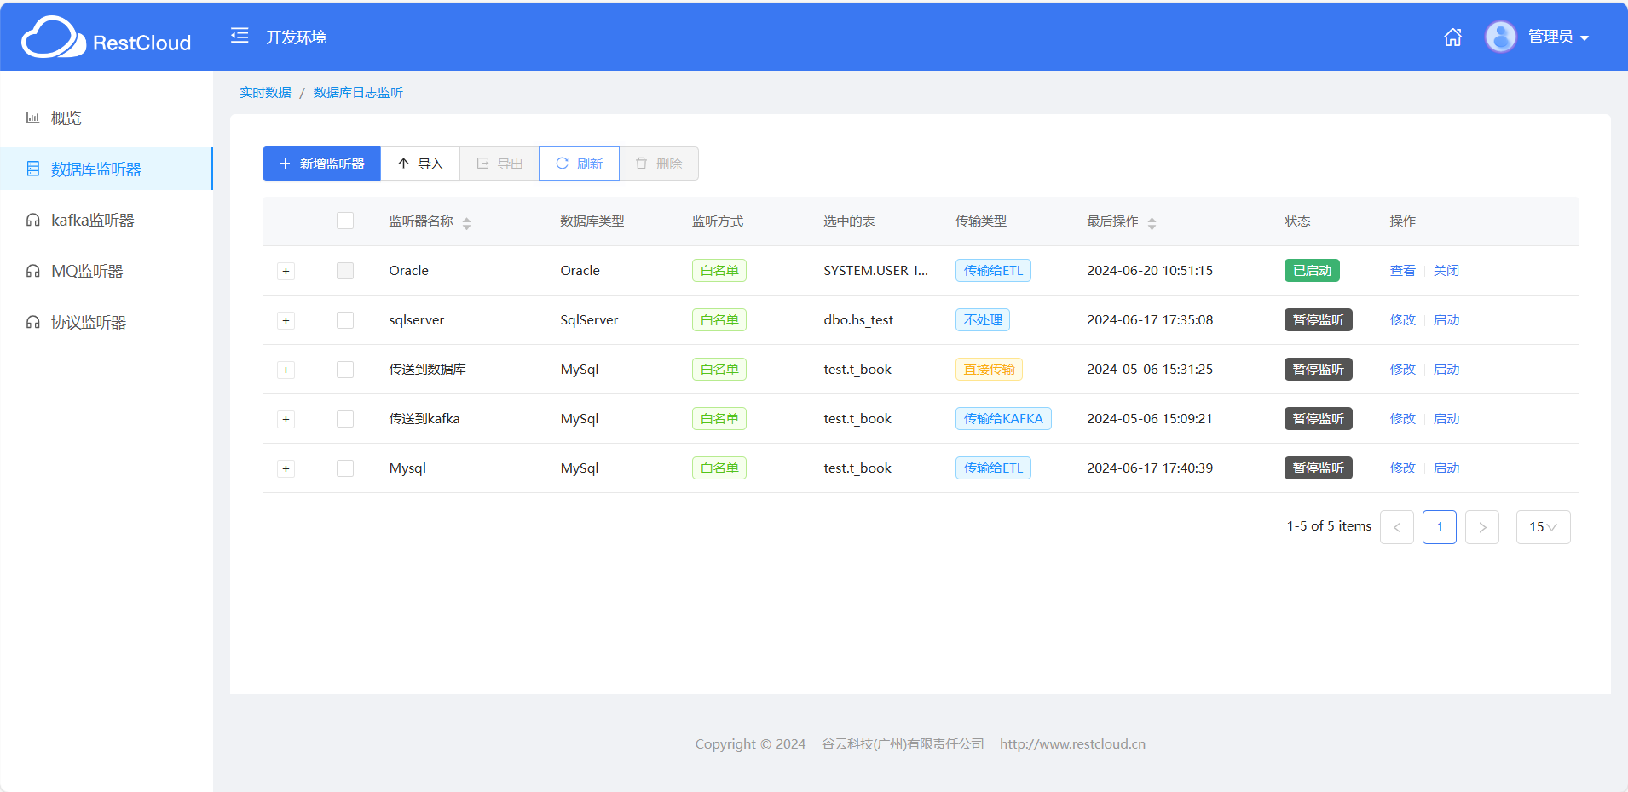This screenshot has height=792, width=1628.
Task: Open kafka监听器 in the sidebar
Action: point(107,220)
